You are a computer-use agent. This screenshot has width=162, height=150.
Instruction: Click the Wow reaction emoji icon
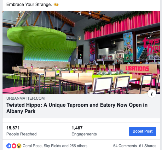(x=19, y=146)
